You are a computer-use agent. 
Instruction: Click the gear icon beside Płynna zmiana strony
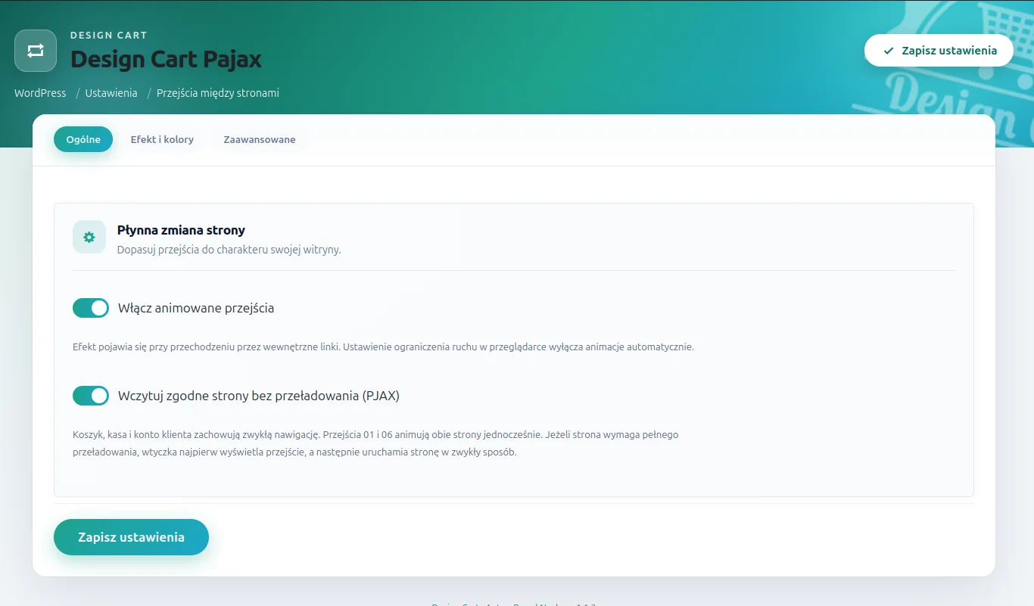[89, 237]
